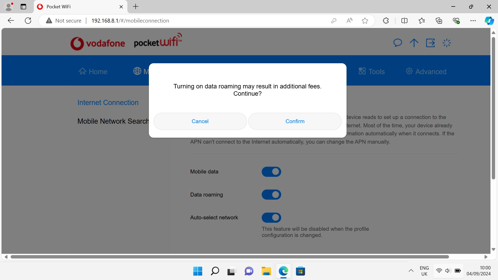Image resolution: width=498 pixels, height=280 pixels.
Task: Disable Auto-select network toggle
Action: pyautogui.click(x=271, y=218)
